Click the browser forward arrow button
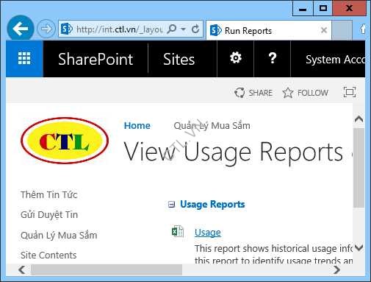Image resolution: width=371 pixels, height=282 pixels. [46, 29]
